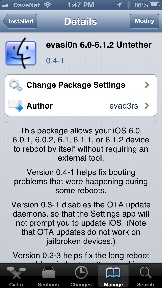Viewport: 162px width, 288px height.
Task: Tap the location services arrow icon
Action: pos(119,5)
